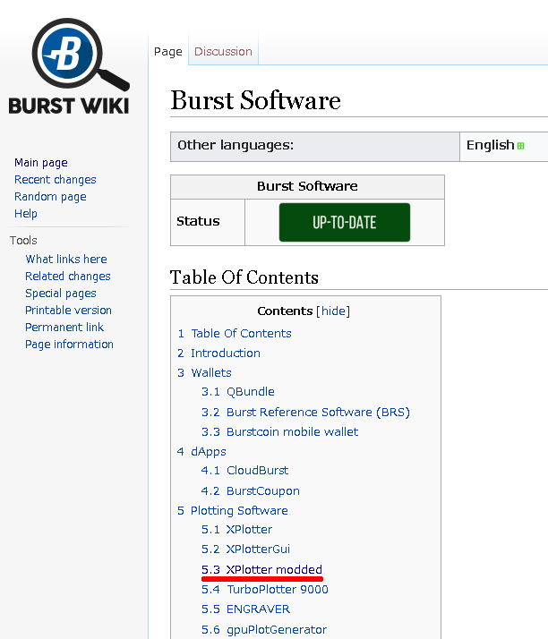548x639 pixels.
Task: Open the Help link in sidebar
Action: (x=26, y=214)
